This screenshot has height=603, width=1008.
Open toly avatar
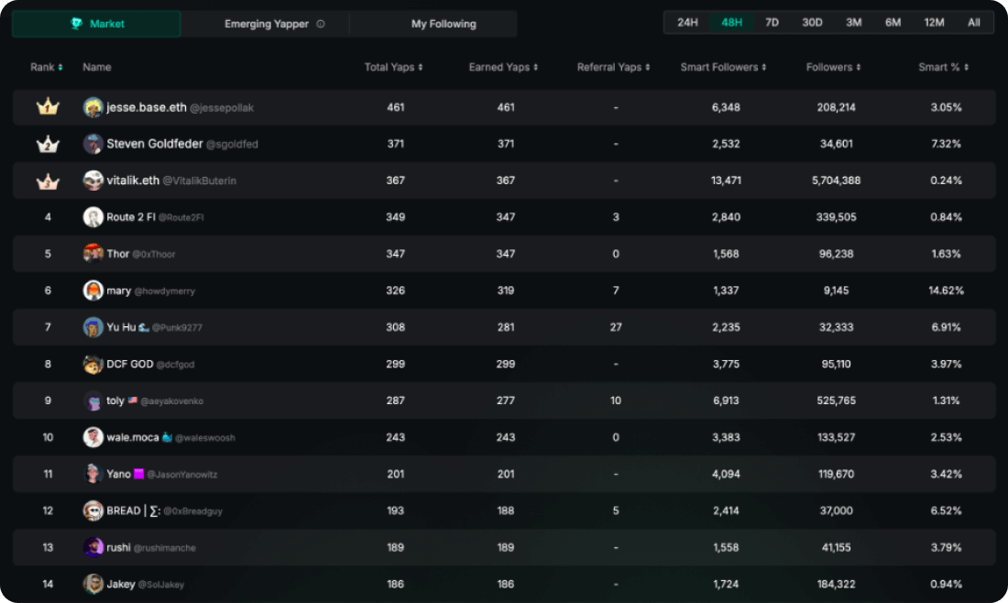click(93, 400)
